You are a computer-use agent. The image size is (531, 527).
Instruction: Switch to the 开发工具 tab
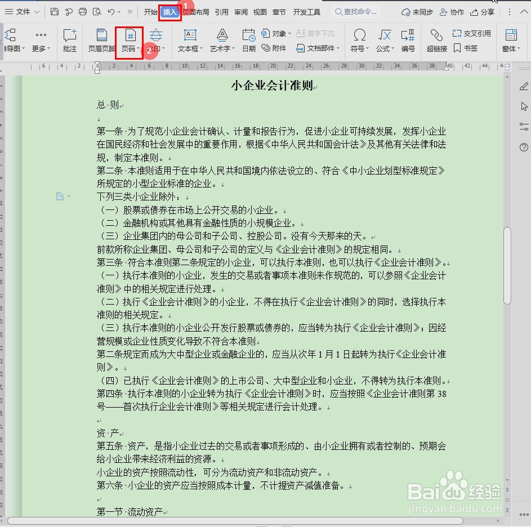click(306, 12)
